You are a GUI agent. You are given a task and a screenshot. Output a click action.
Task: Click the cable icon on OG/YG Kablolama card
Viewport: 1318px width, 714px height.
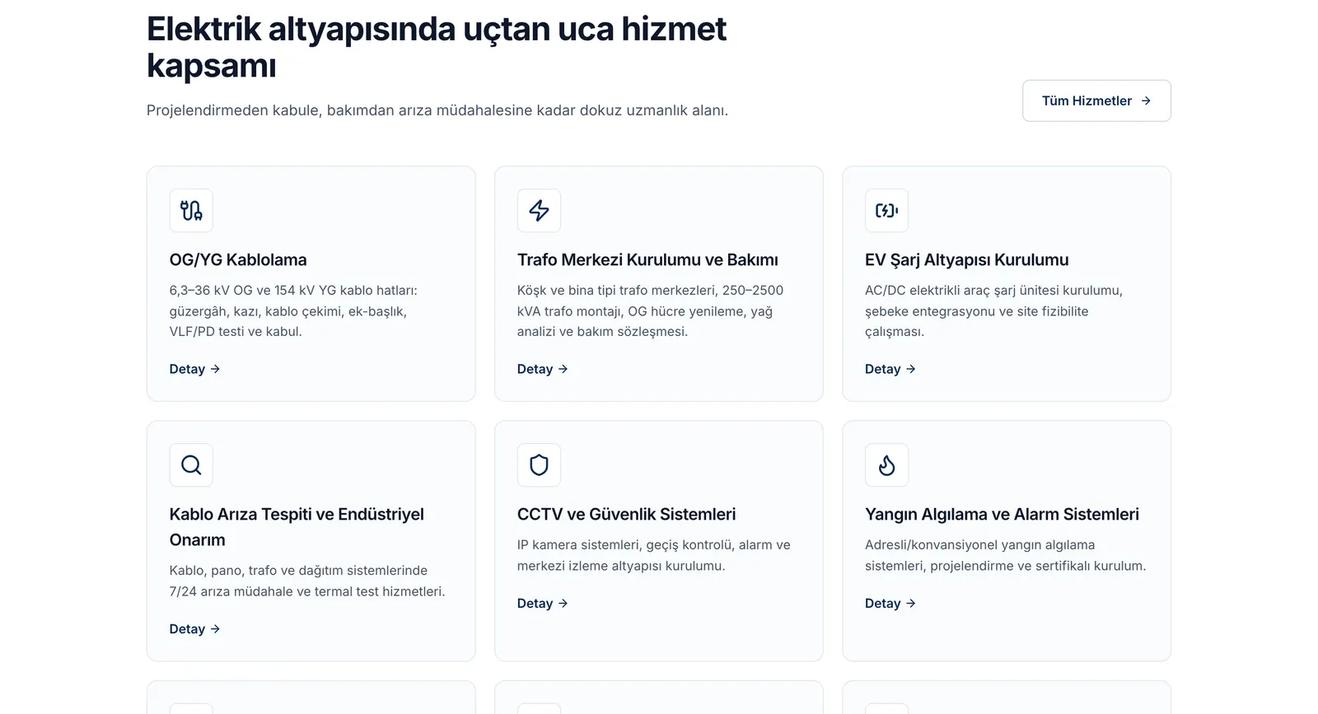pos(191,211)
